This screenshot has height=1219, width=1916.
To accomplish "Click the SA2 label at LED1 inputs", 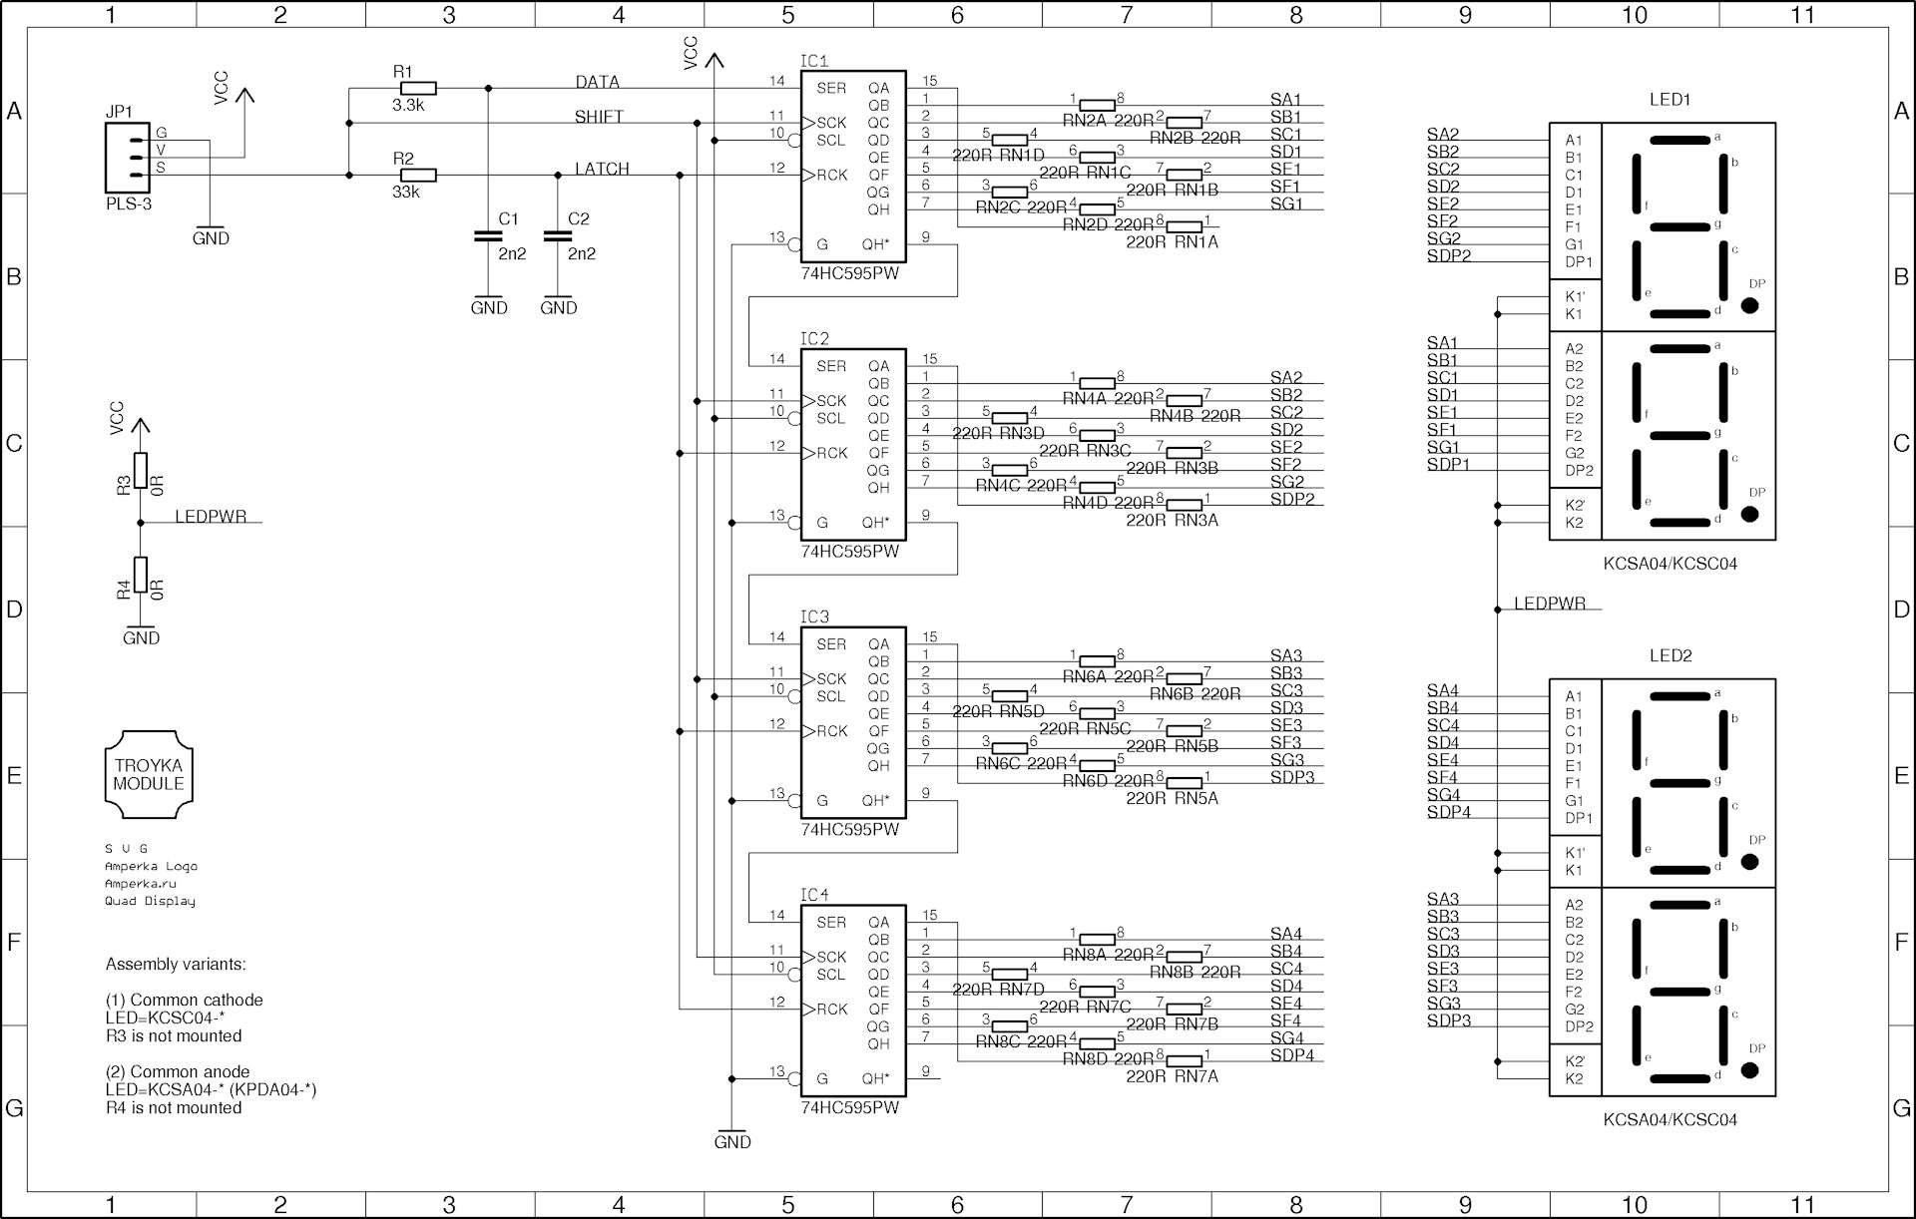I will click(1443, 134).
